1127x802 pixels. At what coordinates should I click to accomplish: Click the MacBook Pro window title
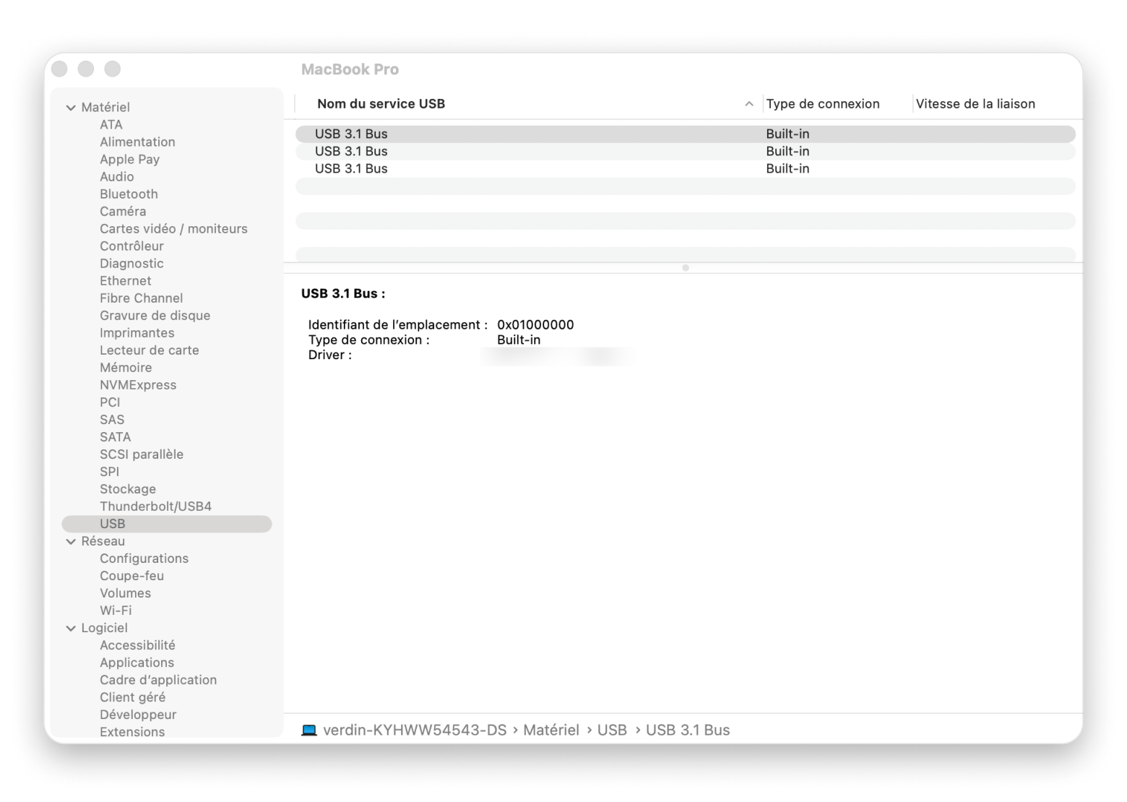click(x=350, y=69)
